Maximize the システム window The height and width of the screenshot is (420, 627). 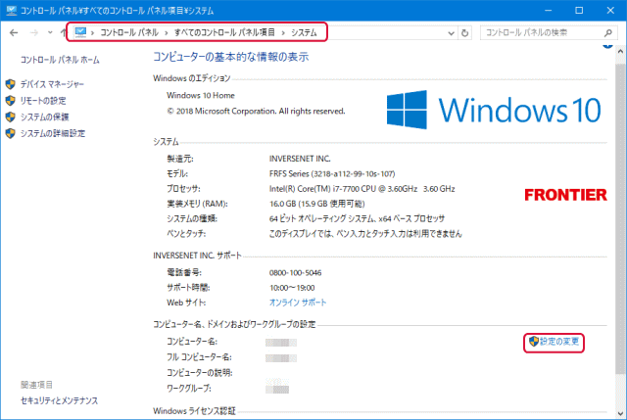tap(579, 11)
